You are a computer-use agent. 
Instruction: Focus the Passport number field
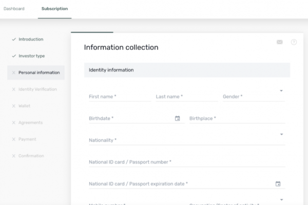pyautogui.click(x=187, y=162)
